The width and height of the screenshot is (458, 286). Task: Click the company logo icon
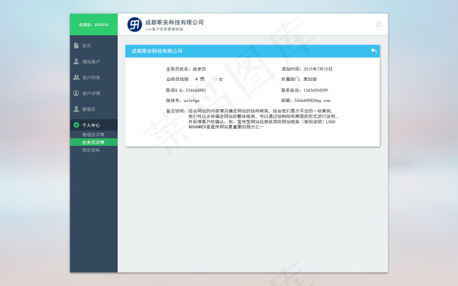point(135,25)
